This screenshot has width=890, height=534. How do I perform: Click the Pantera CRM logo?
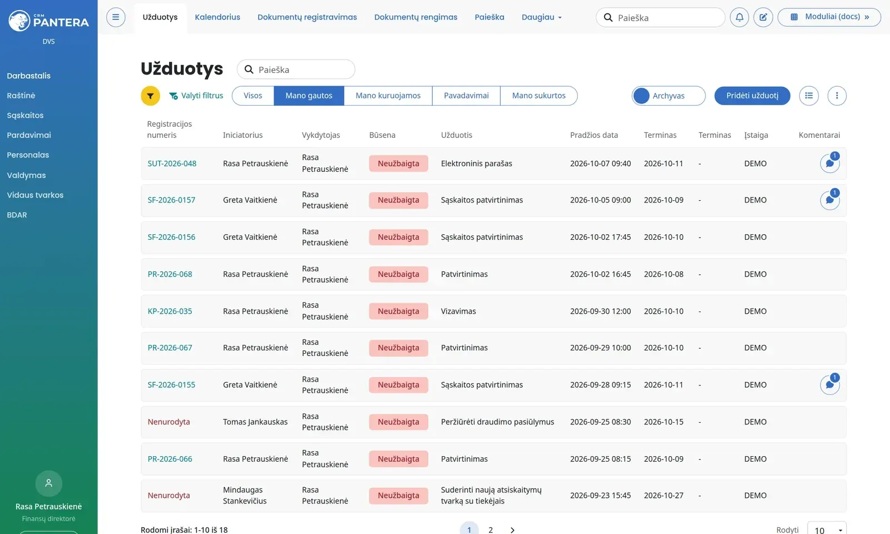[x=48, y=21]
